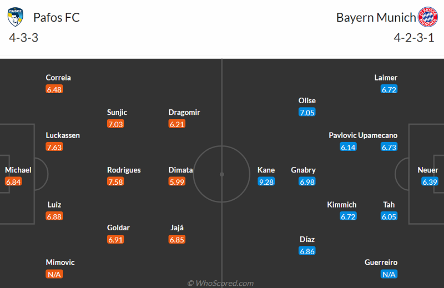
Task: Select Upamecano's 6.73 rating badge
Action: (389, 147)
